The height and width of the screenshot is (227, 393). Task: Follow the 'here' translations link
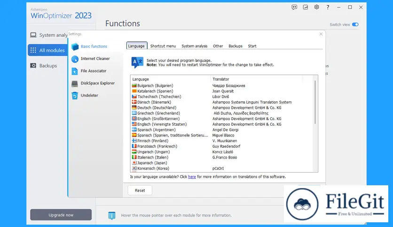coord(192,177)
